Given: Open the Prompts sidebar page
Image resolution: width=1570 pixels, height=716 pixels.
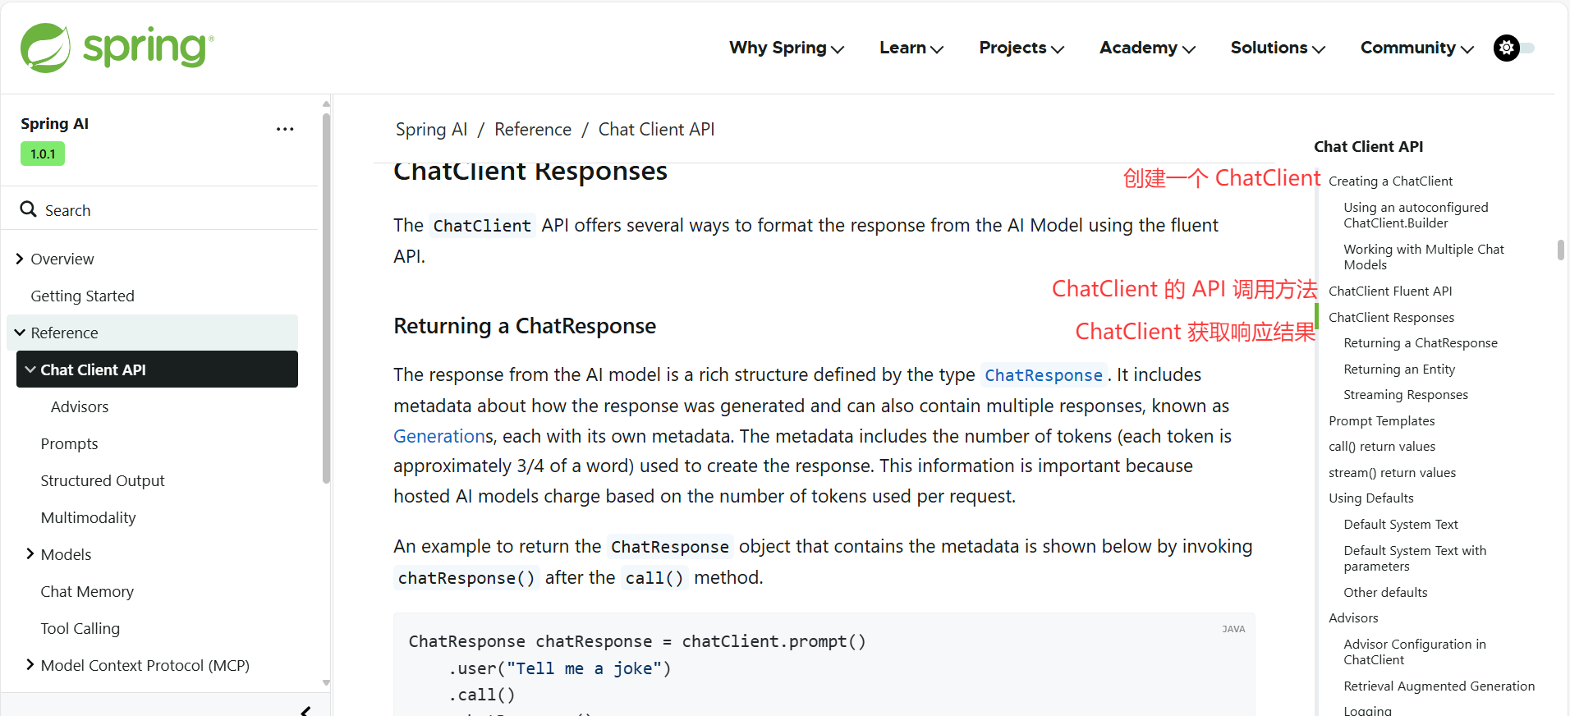Looking at the screenshot, I should pyautogui.click(x=69, y=443).
